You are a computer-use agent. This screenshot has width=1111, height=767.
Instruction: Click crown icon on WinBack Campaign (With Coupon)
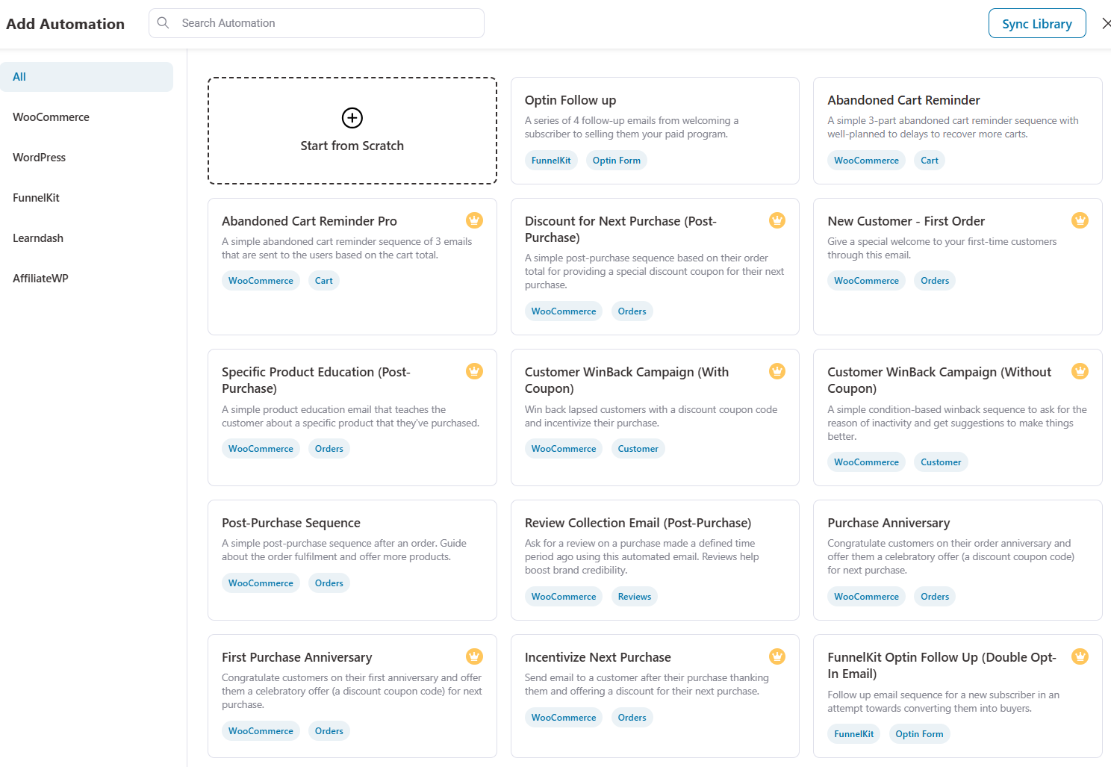[777, 371]
